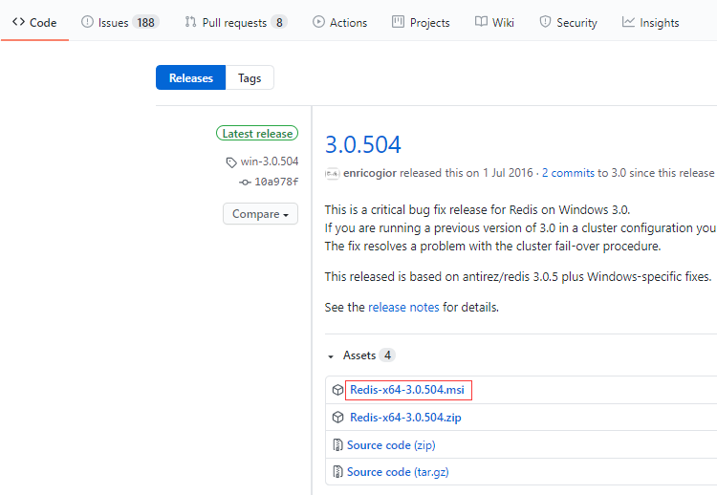Viewport: 717px width, 495px height.
Task: Download Source code (zip)
Action: tap(391, 445)
